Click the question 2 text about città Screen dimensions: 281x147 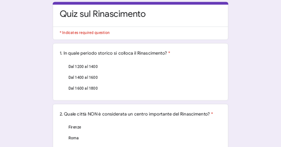(135, 114)
